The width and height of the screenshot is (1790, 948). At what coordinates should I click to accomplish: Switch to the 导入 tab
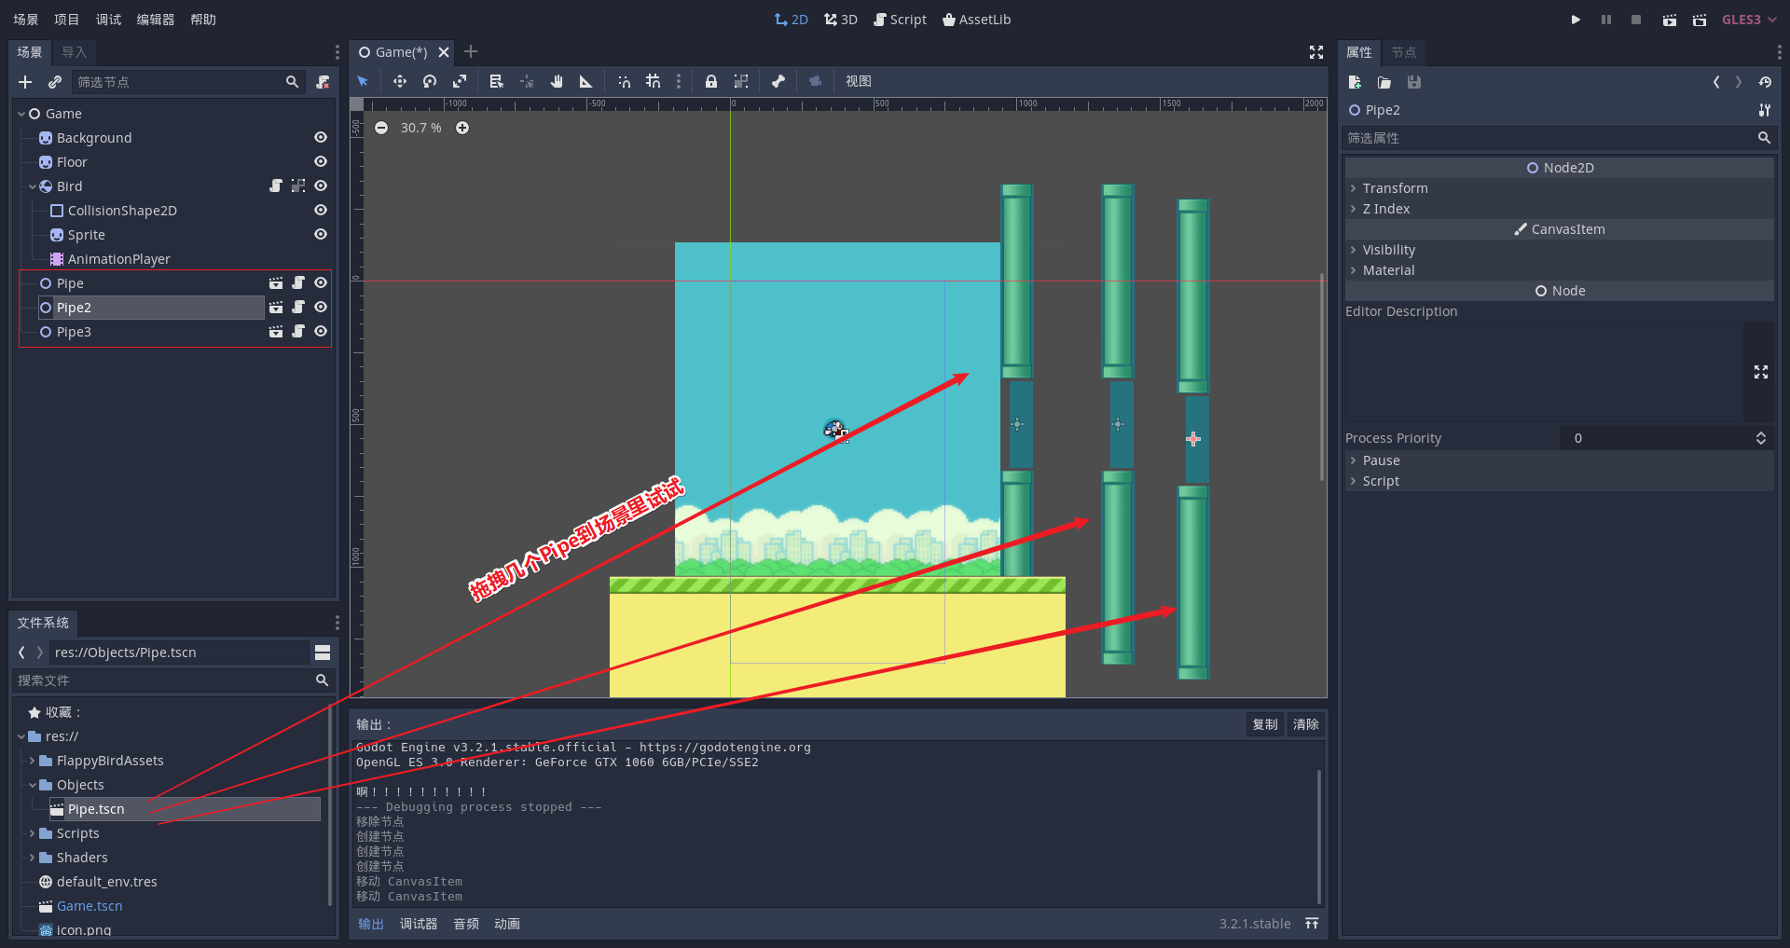pyautogui.click(x=75, y=52)
